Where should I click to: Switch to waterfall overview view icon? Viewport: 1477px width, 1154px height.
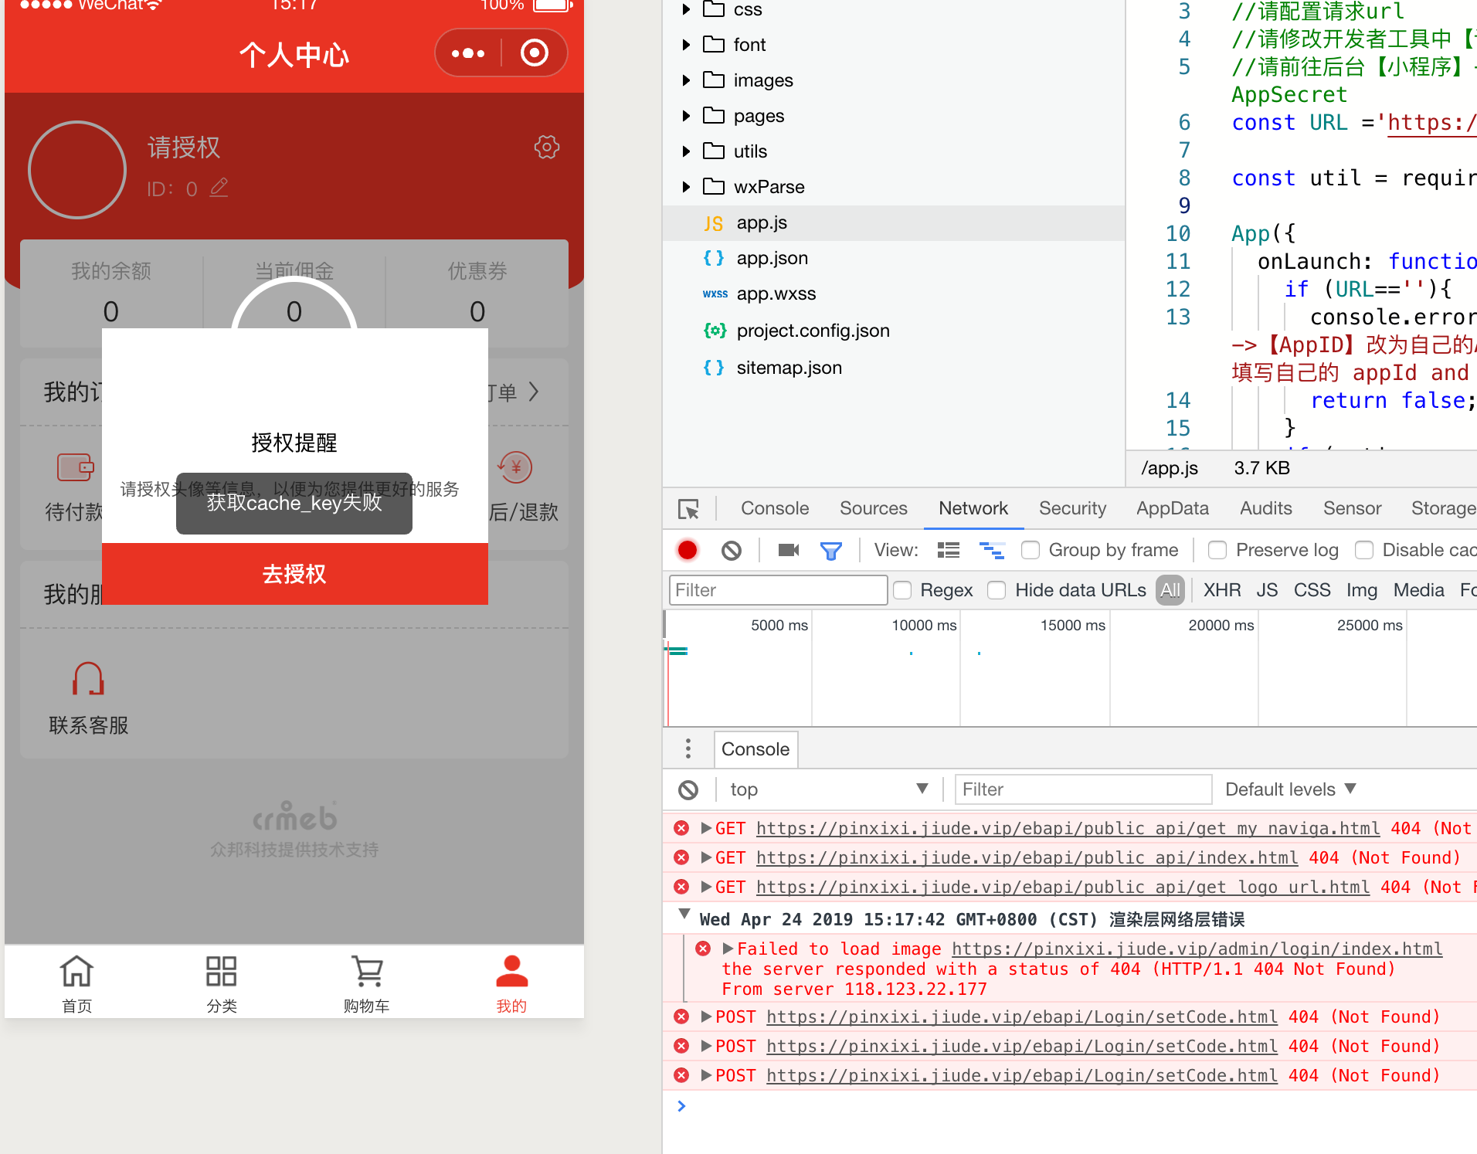point(992,550)
